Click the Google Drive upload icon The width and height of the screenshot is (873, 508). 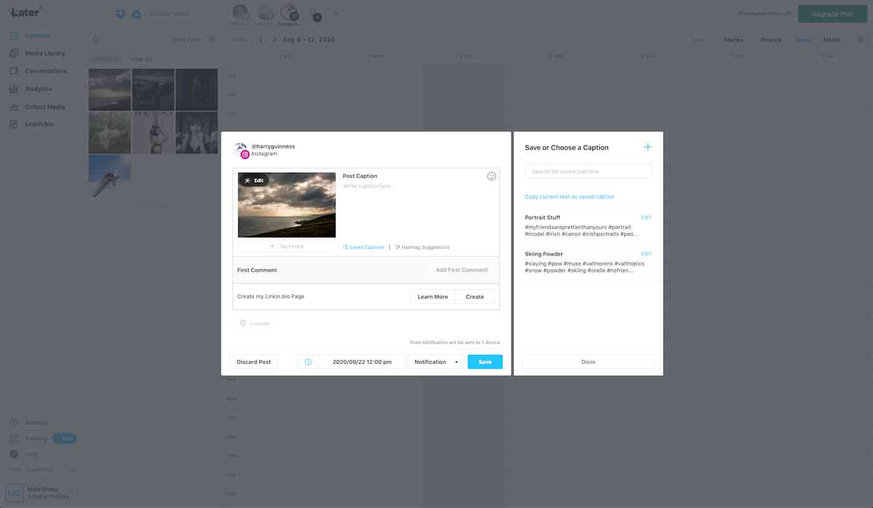click(x=136, y=14)
